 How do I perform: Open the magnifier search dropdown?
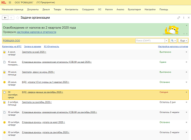(173, 41)
